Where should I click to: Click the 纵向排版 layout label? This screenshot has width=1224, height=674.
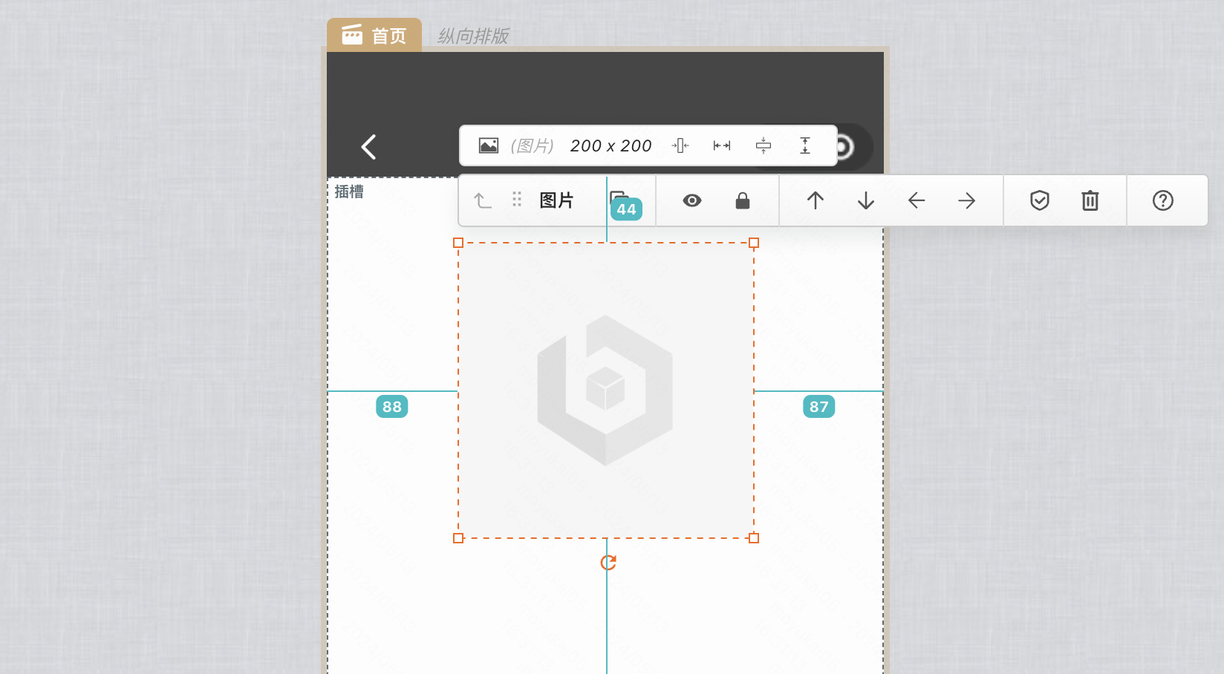pyautogui.click(x=473, y=36)
